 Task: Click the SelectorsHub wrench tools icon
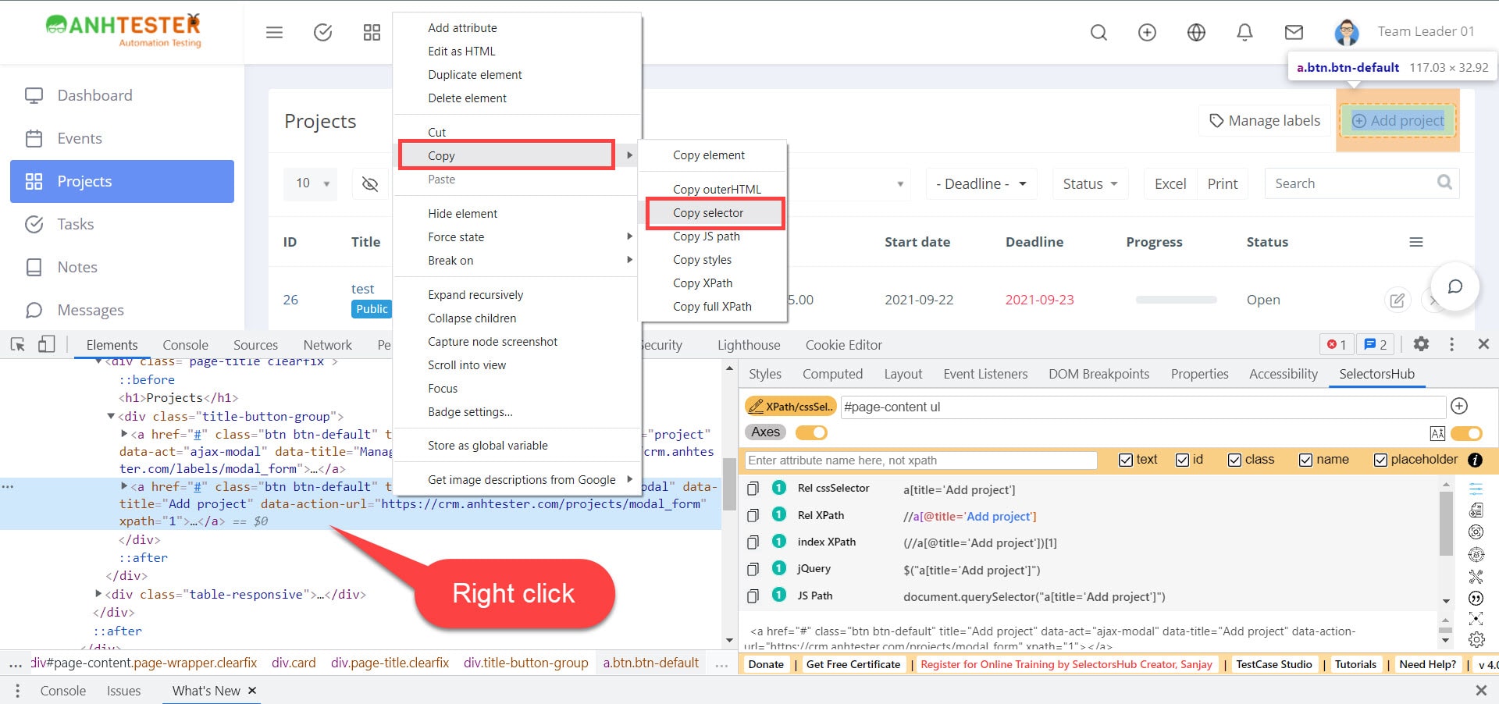click(x=1476, y=577)
